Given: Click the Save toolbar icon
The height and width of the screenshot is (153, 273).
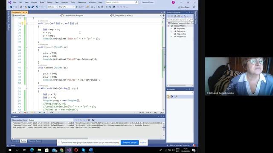Looking at the screenshot, I should pyautogui.click(x=29, y=7).
